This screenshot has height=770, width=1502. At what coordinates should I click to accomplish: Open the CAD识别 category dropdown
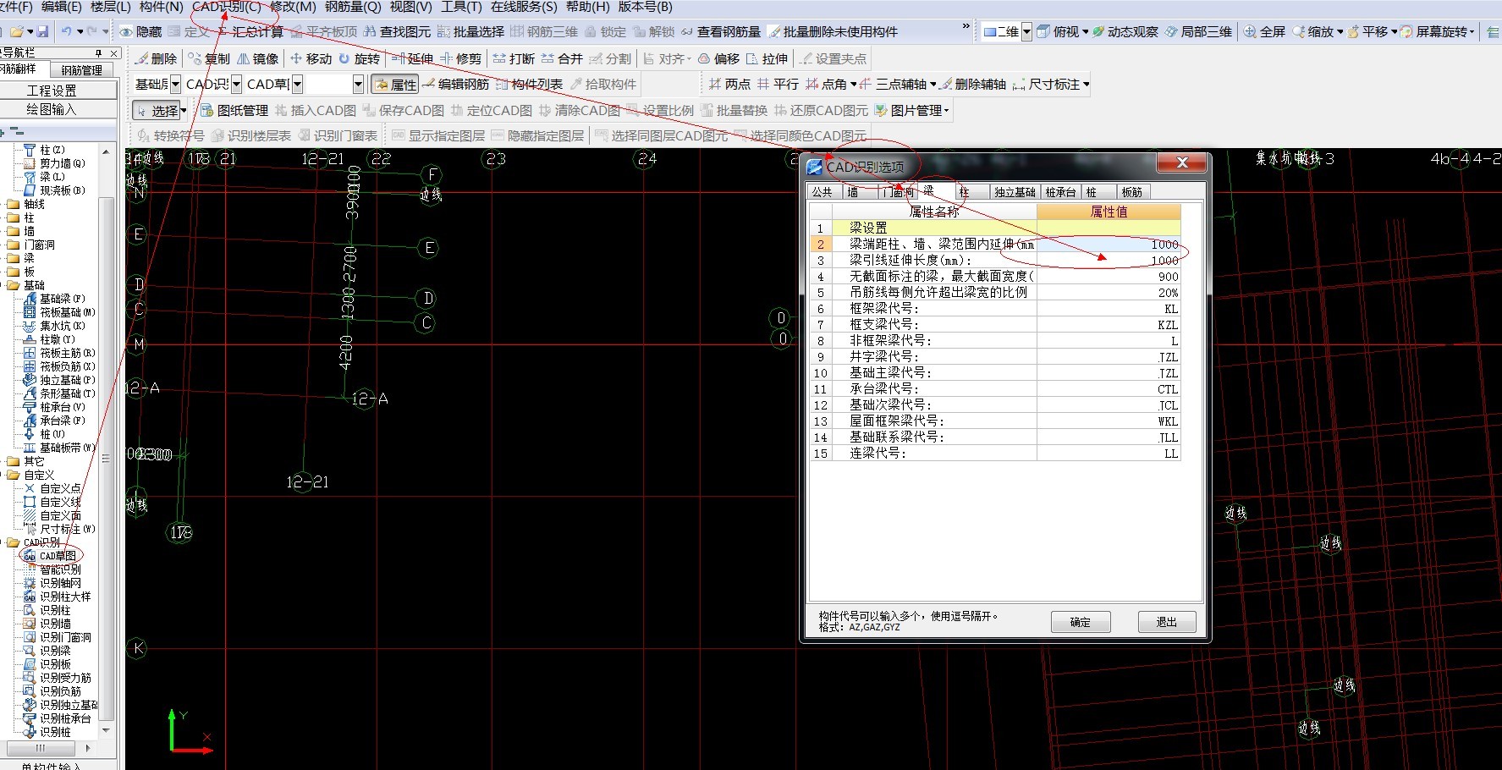coord(237,84)
